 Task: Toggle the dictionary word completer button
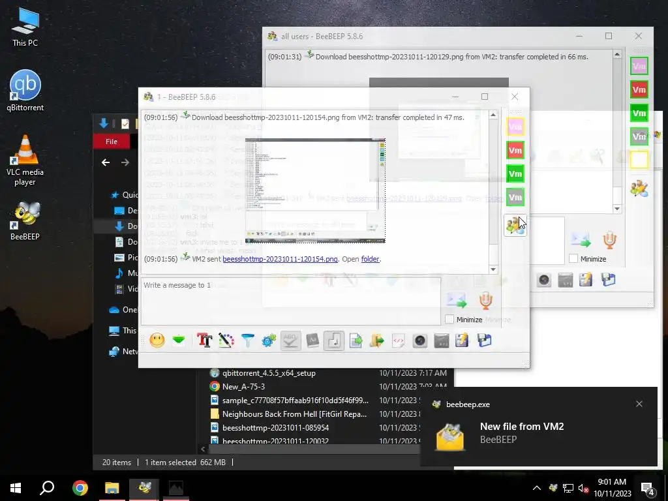[x=312, y=341]
